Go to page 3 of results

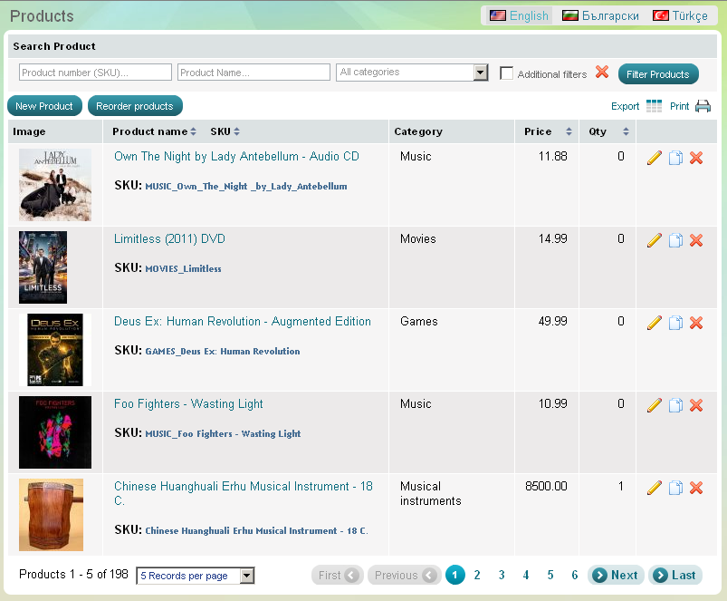click(x=501, y=575)
